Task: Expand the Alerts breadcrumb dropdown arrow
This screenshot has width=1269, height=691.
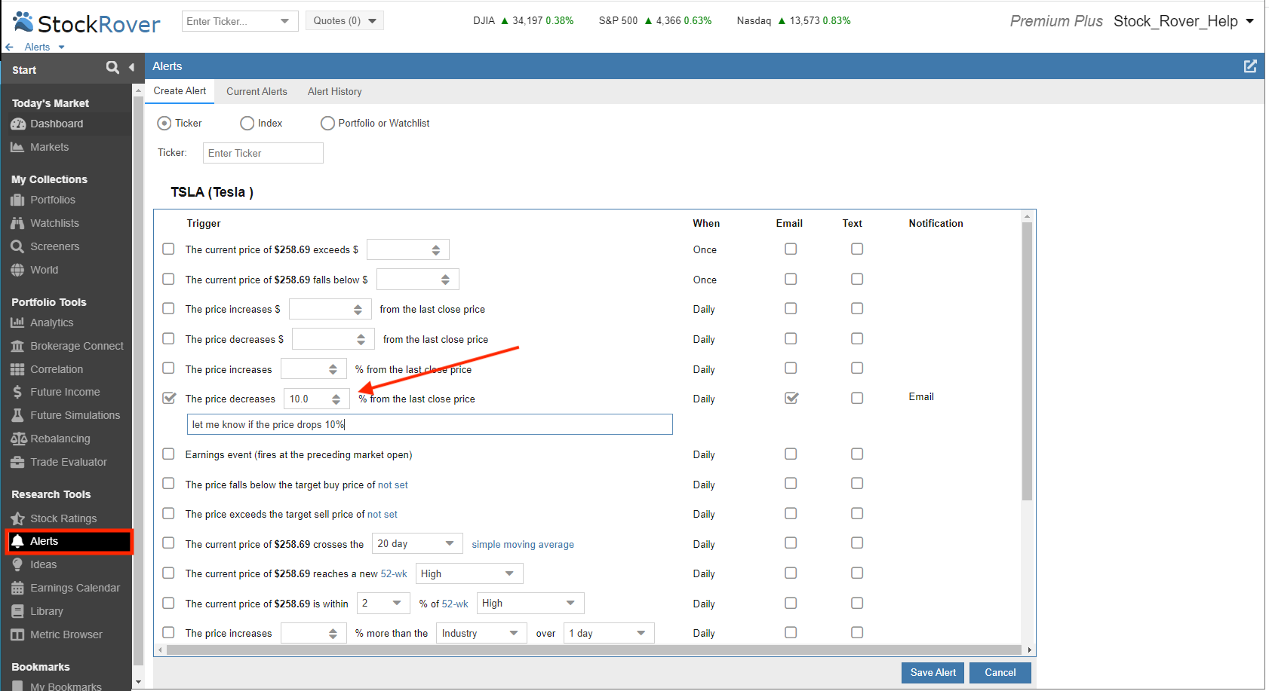Action: 61,47
